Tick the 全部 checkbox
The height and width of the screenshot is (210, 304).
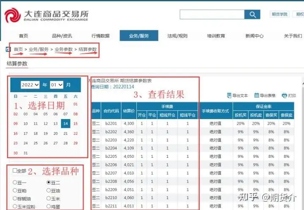[x=15, y=170]
